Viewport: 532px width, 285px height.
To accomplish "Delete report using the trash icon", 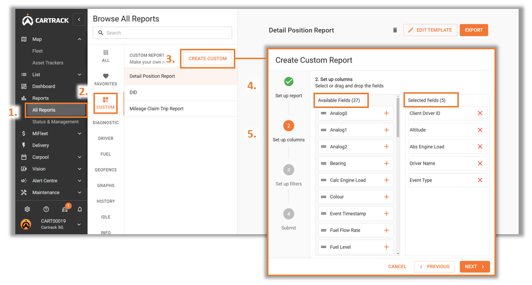I will 395,30.
